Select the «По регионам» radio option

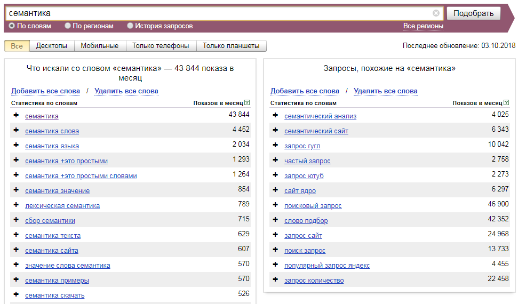coord(68,26)
